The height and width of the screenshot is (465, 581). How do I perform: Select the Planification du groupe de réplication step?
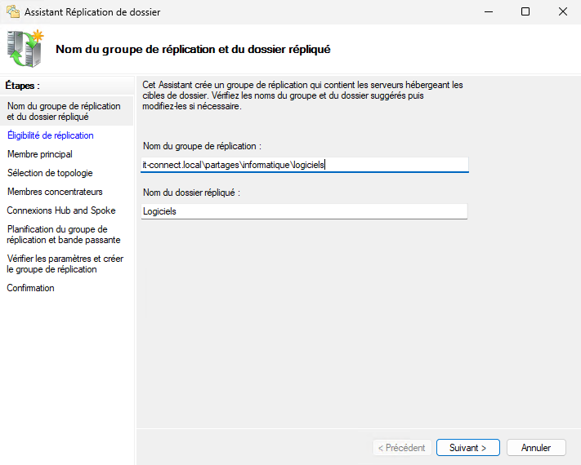tap(64, 234)
